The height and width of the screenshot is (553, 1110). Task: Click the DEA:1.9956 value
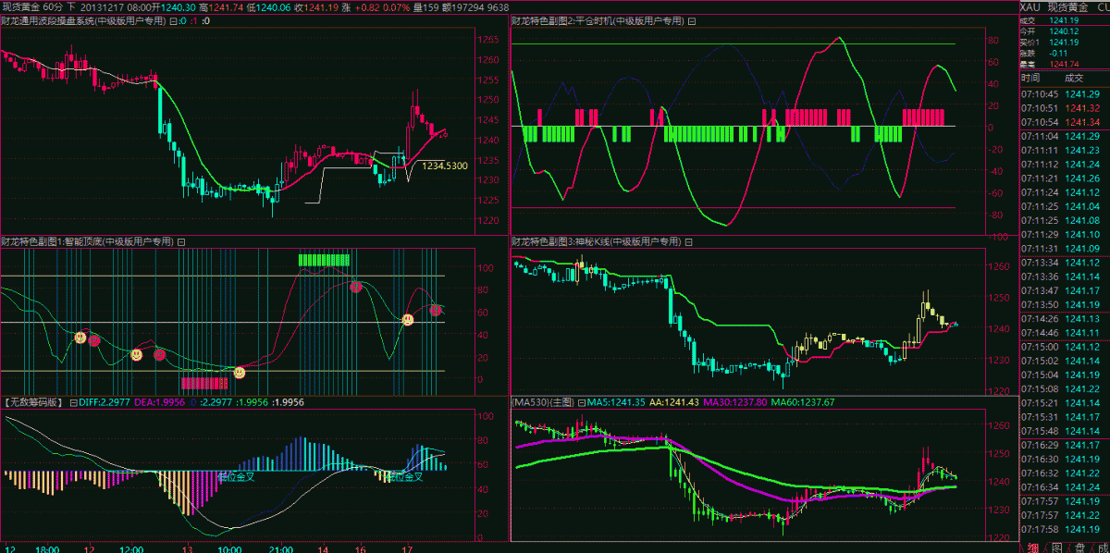[159, 402]
